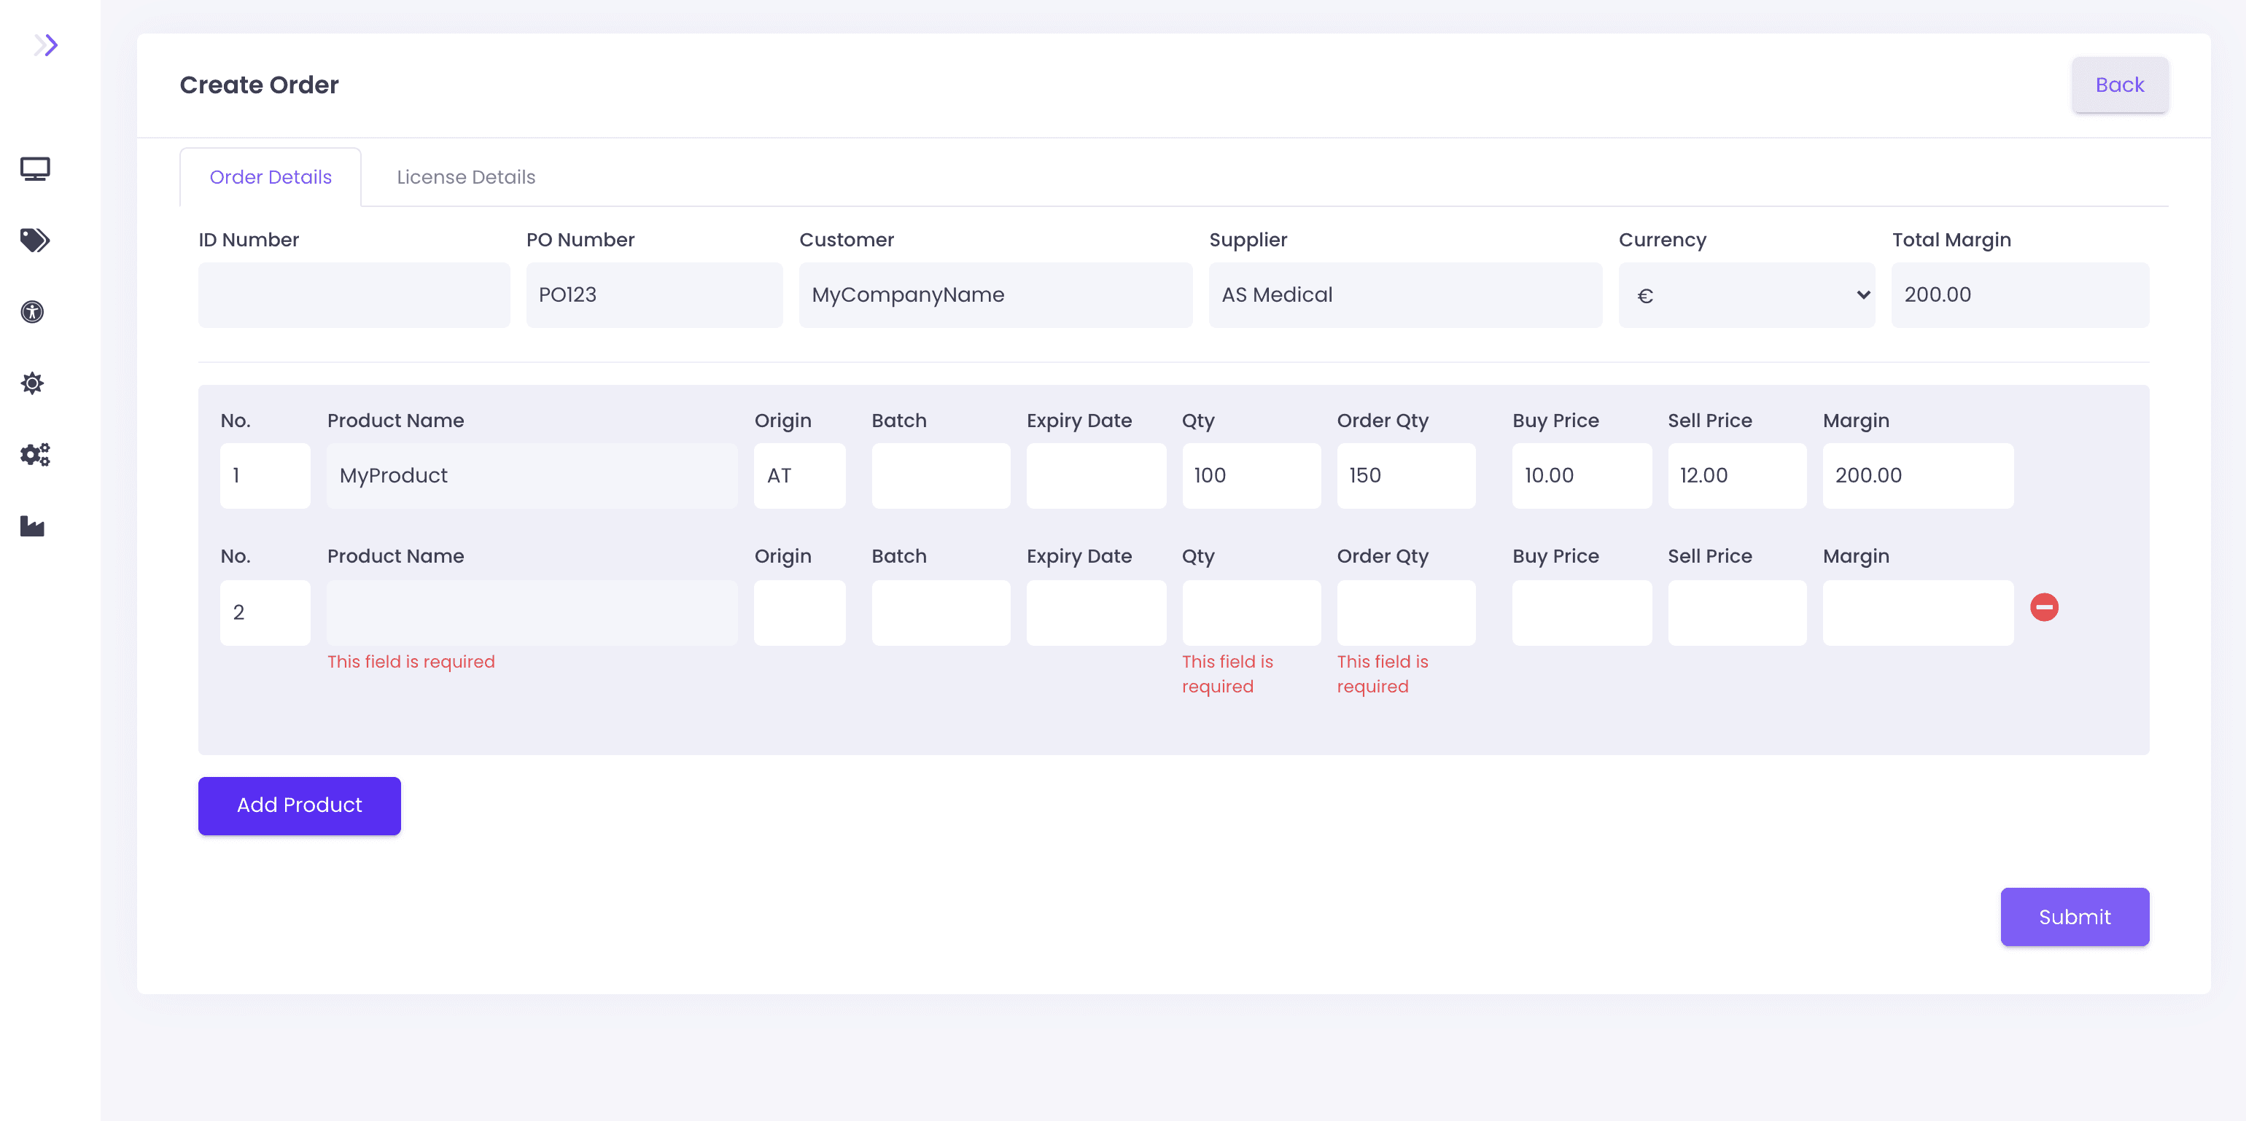
Task: Open the multiple gears sidebar icon
Action: pos(35,454)
